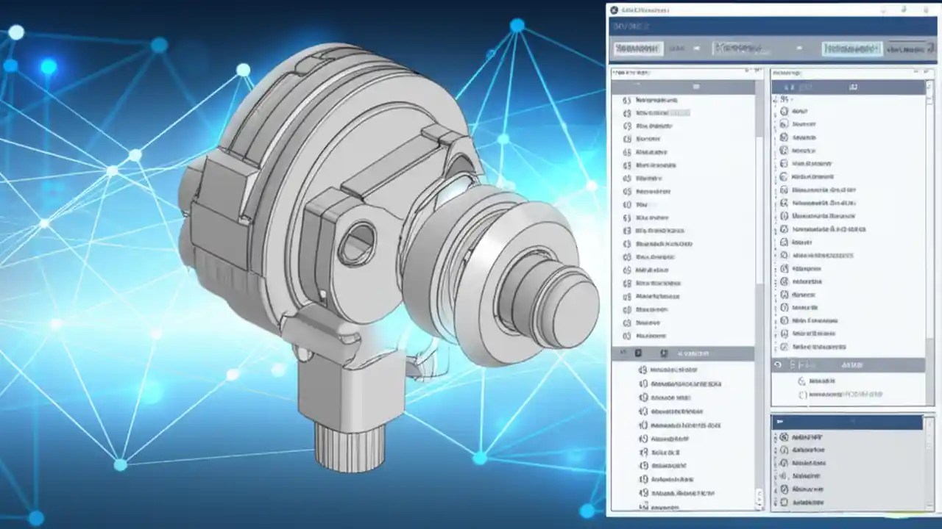Select the globe icon at the top of the right tree
The width and height of the screenshot is (942, 529).
(784, 112)
